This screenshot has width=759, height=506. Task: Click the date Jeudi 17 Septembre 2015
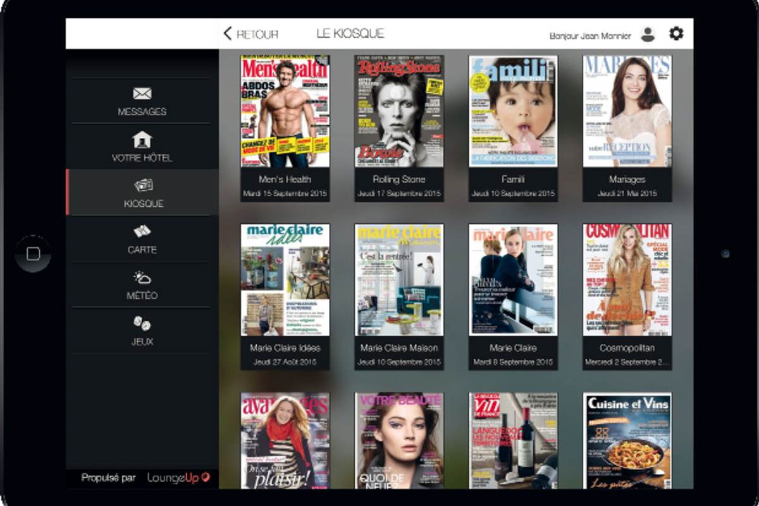click(399, 194)
